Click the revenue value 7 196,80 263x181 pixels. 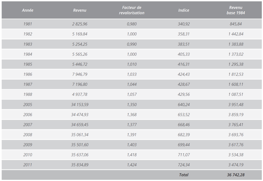(x=80, y=84)
